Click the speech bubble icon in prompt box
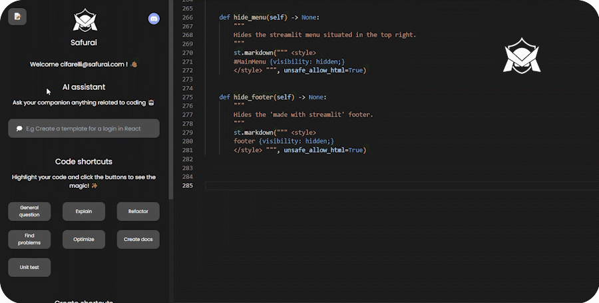 click(x=19, y=129)
